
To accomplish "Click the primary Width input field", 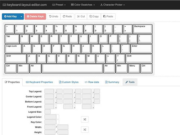I will 50,127.
